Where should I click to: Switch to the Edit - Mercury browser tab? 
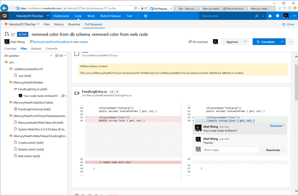[x=186, y=9]
